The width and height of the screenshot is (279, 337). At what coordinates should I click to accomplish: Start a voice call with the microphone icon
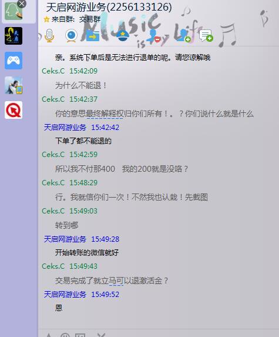coord(49,35)
